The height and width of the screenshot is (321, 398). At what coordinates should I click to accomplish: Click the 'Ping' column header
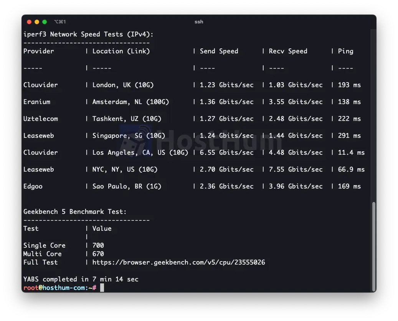345,51
